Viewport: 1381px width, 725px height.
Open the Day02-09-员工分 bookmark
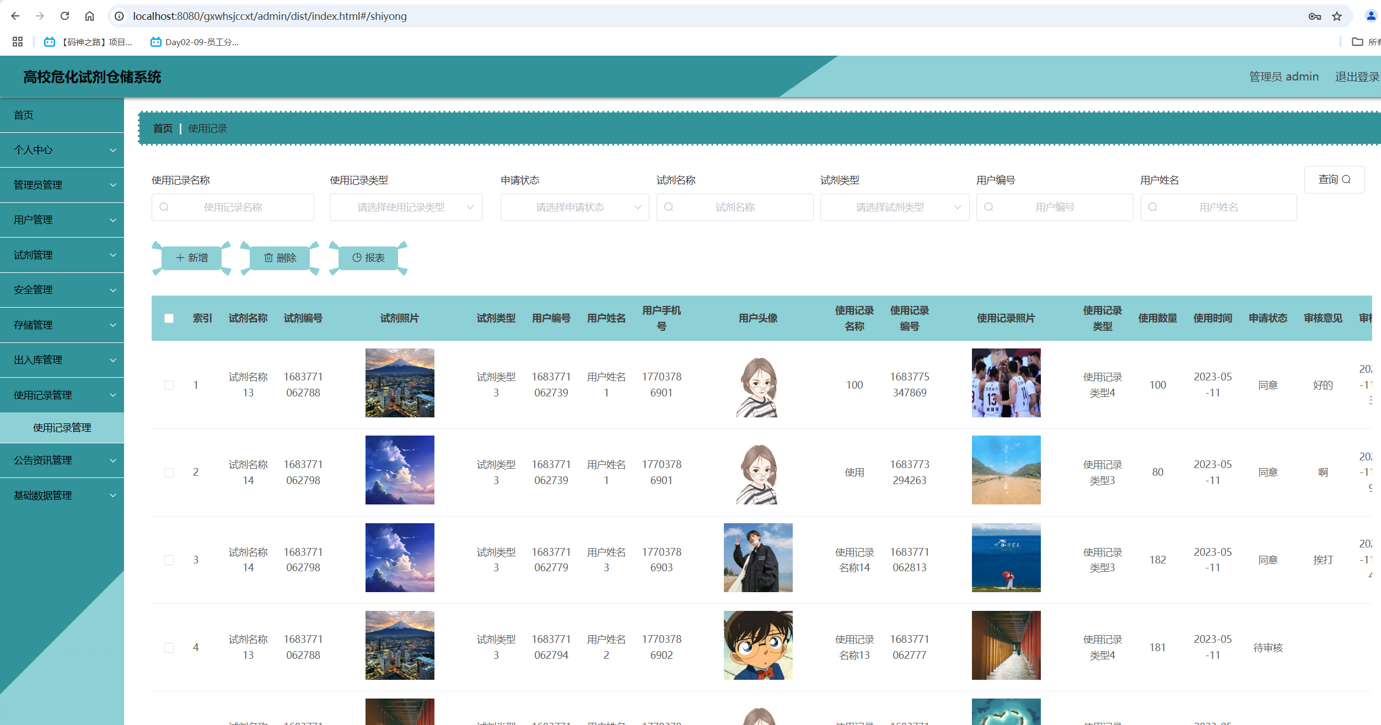195,42
